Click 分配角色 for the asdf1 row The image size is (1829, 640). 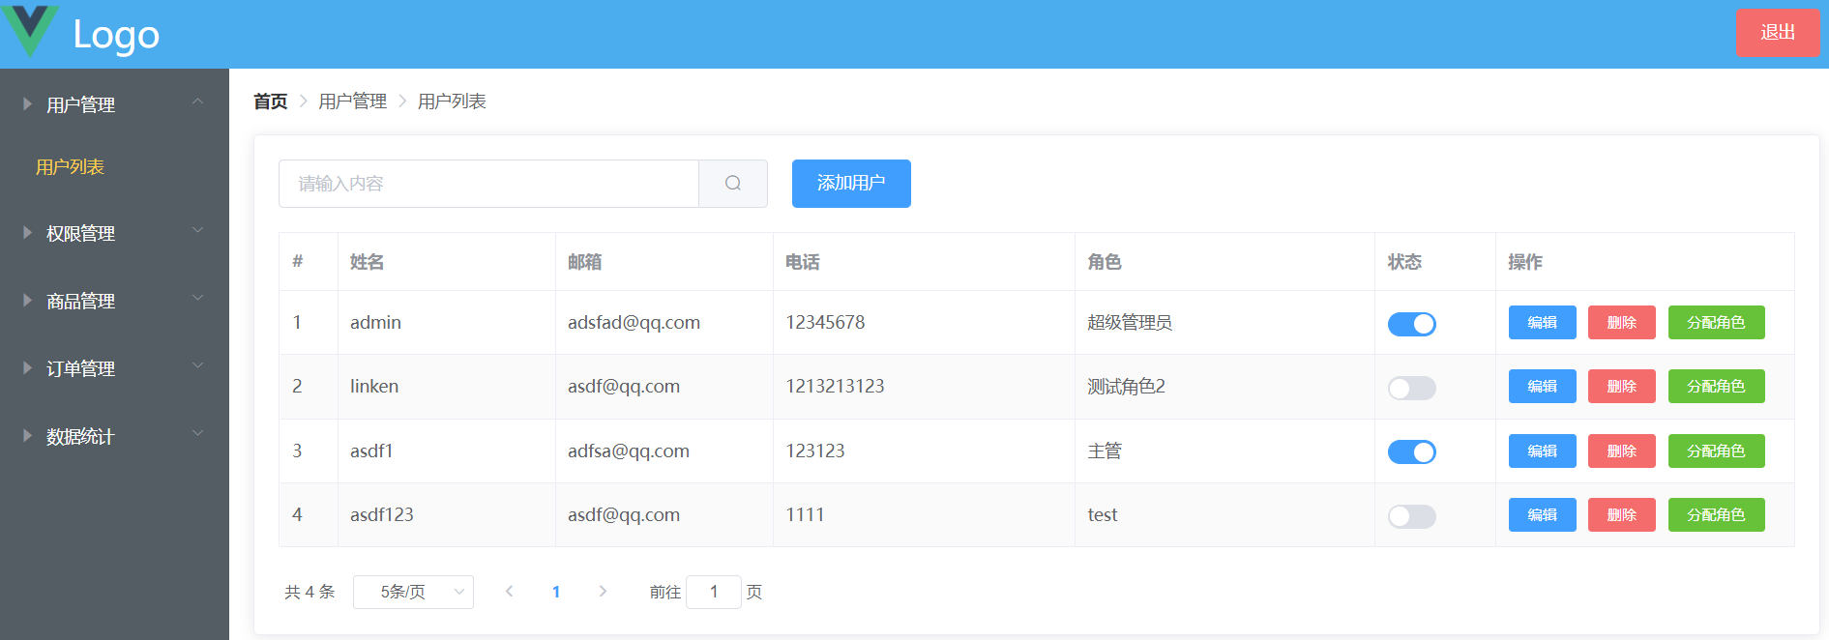[1716, 451]
